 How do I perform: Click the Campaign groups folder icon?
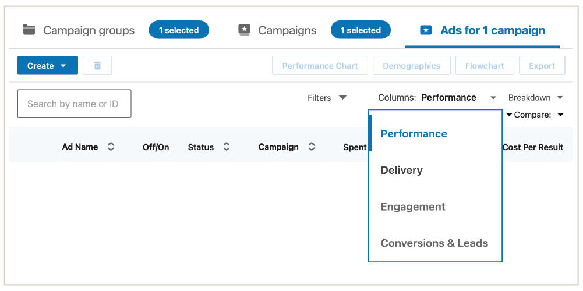point(29,30)
